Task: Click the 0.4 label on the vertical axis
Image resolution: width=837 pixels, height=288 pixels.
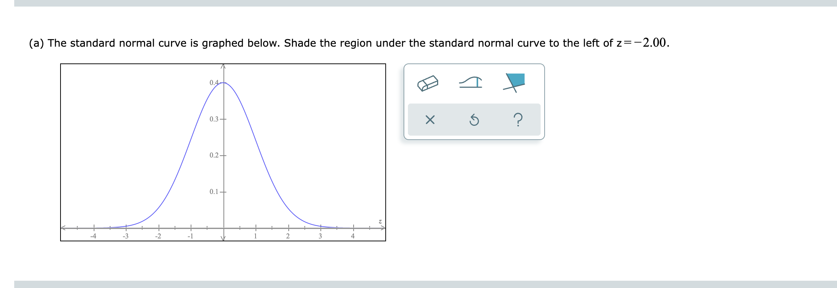Action: (x=213, y=83)
